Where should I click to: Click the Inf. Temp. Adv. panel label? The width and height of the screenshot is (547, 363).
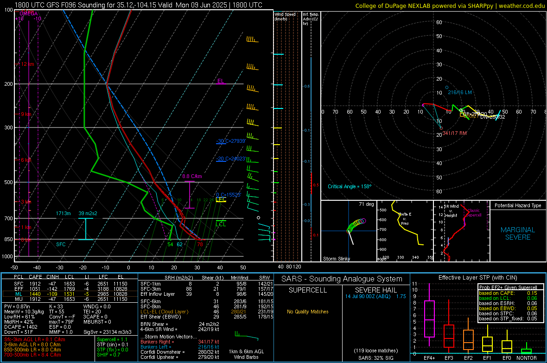click(311, 19)
